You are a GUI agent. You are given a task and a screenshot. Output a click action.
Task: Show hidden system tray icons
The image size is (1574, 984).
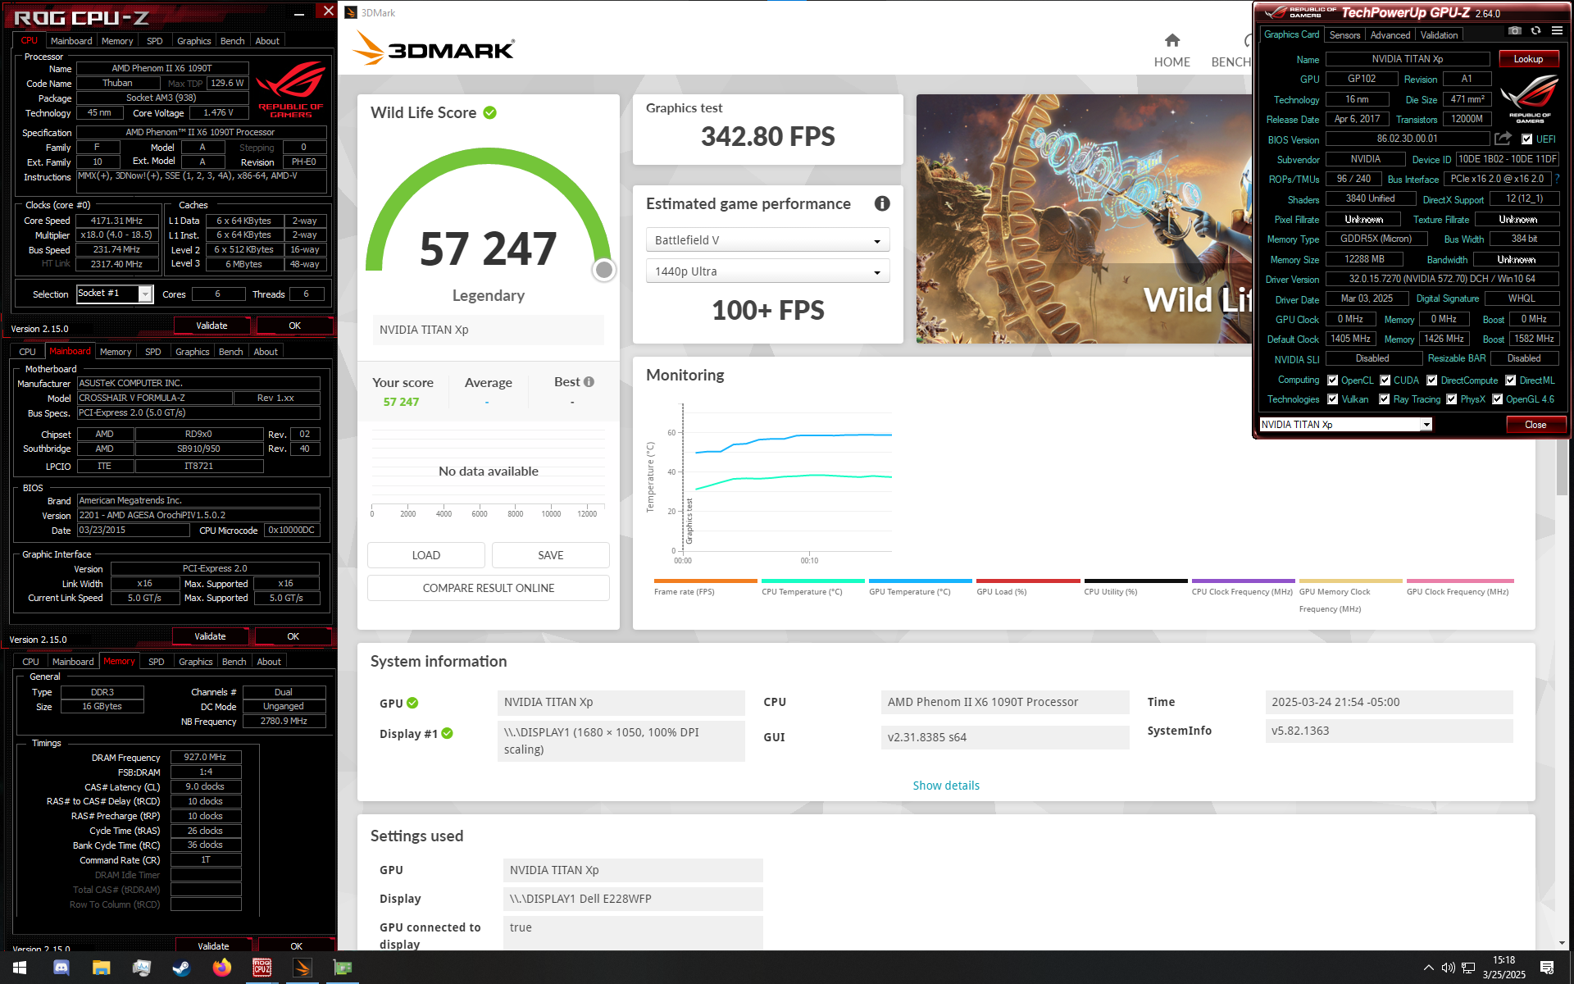click(1428, 968)
